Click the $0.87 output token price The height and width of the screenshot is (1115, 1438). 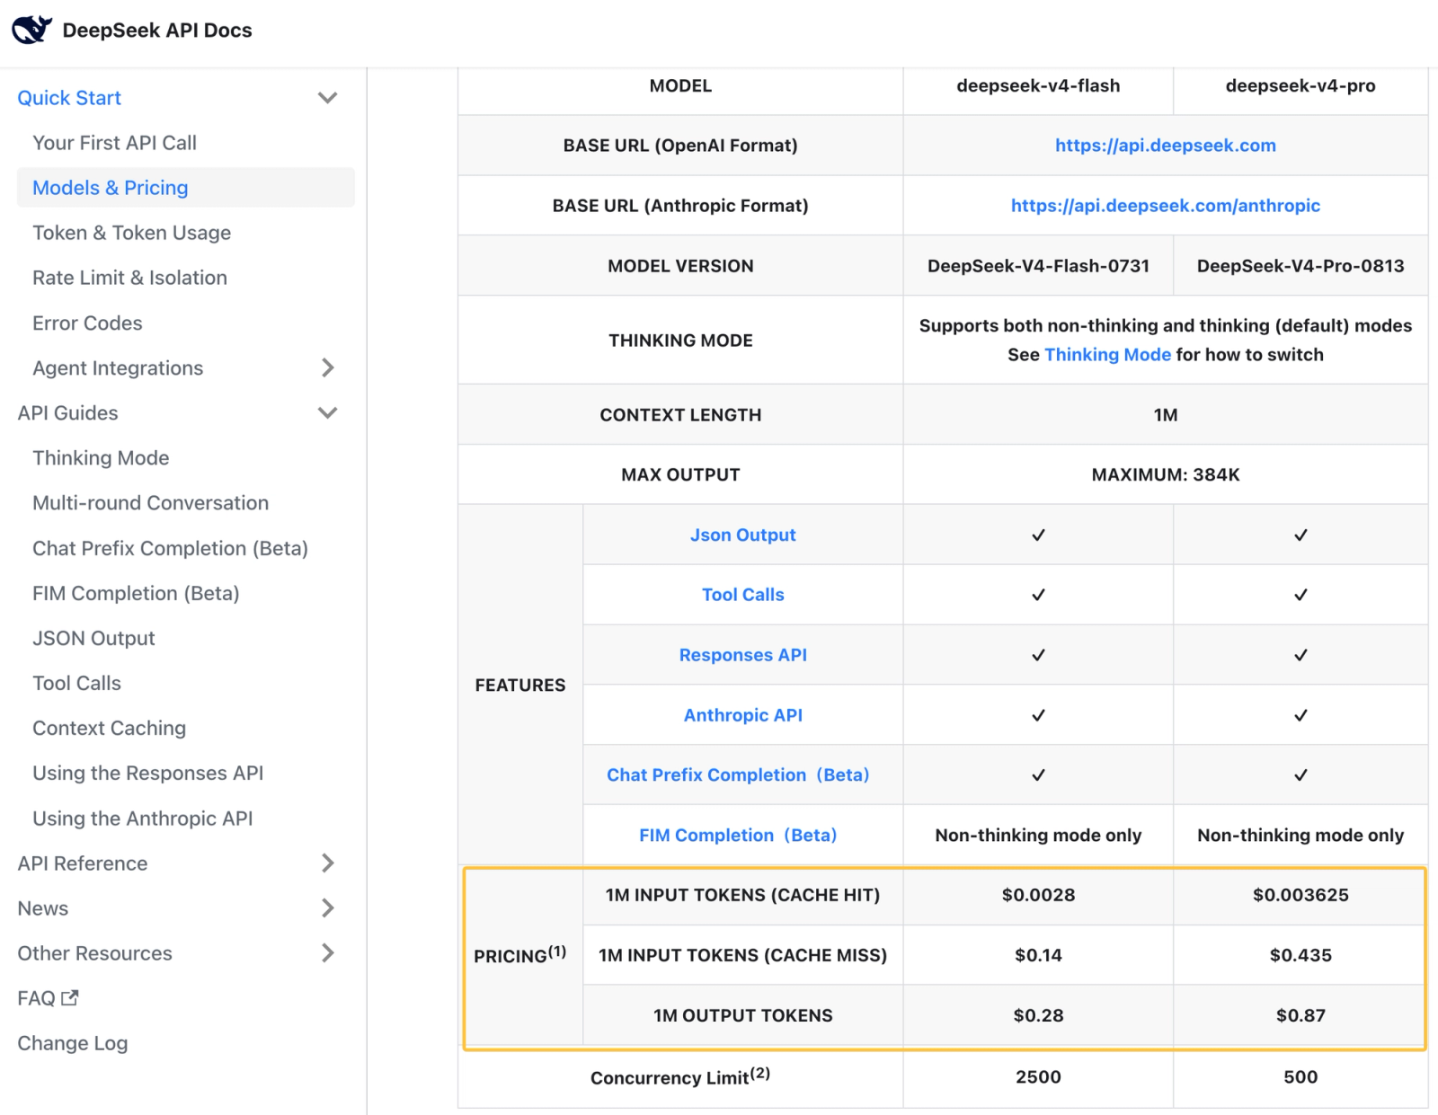1300,1014
